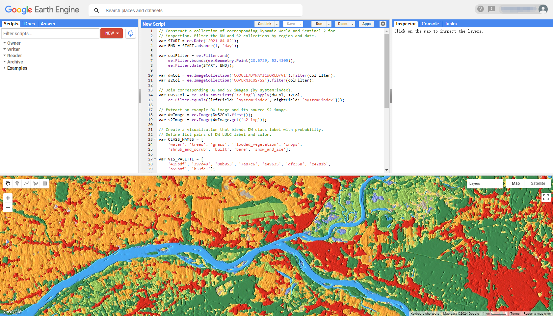Image resolution: width=553 pixels, height=316 pixels.
Task: Click the search magnifier icon
Action: point(96,11)
